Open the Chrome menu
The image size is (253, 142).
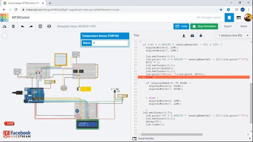(249, 9)
